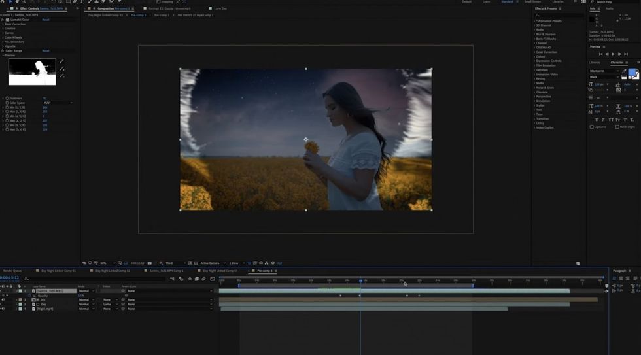Open the Layer Day viewer tab
The height and width of the screenshot is (355, 641).
click(220, 8)
